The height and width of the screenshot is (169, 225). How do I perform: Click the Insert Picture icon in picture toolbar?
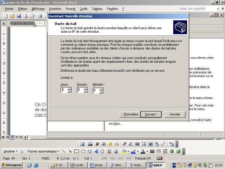[x=82, y=144]
